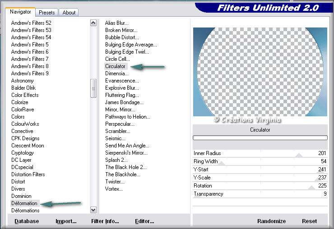
Task: Click the Y-Start slider
Action: pyautogui.click(x=260, y=169)
